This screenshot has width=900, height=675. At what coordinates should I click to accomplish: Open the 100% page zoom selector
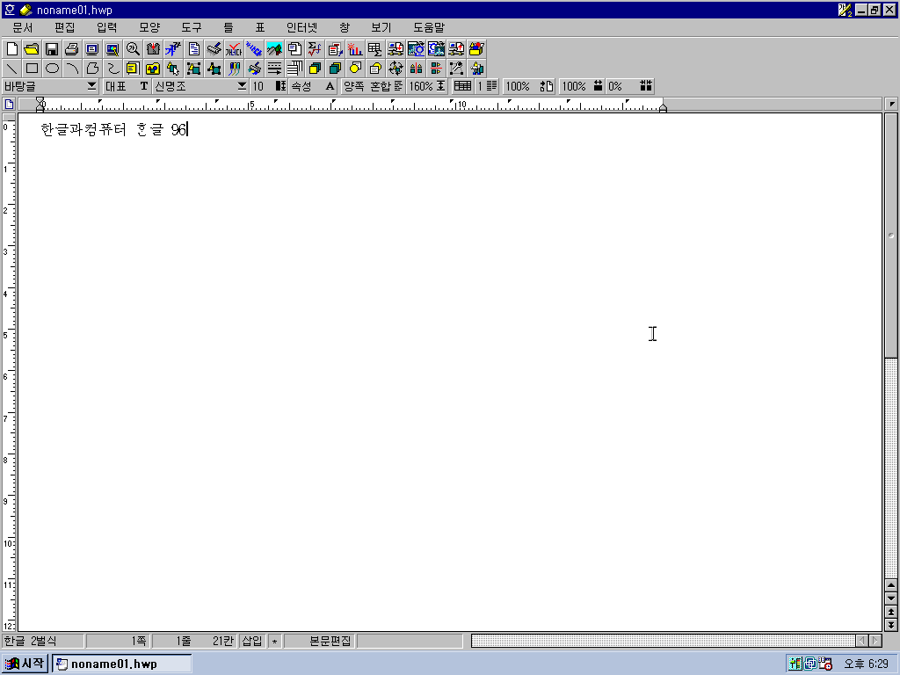(529, 86)
